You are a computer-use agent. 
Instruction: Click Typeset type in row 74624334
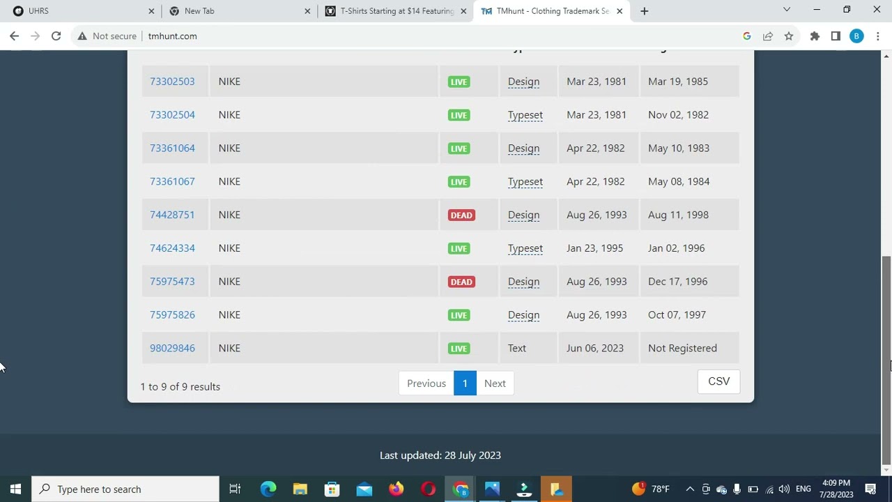(x=525, y=248)
